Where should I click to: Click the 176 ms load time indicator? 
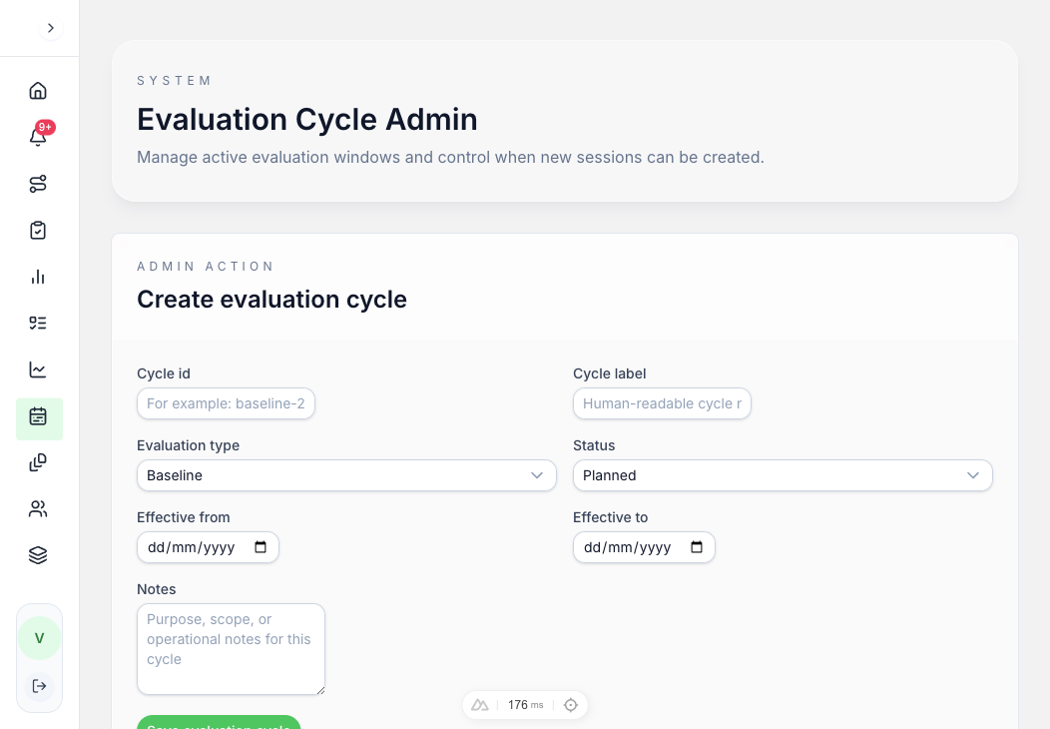point(526,705)
